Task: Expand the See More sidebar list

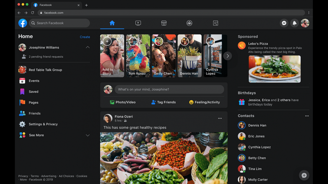Action: [x=88, y=135]
